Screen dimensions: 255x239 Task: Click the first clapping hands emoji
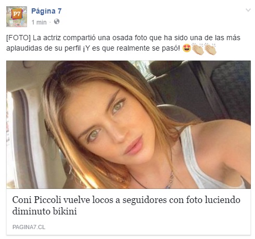[198, 49]
